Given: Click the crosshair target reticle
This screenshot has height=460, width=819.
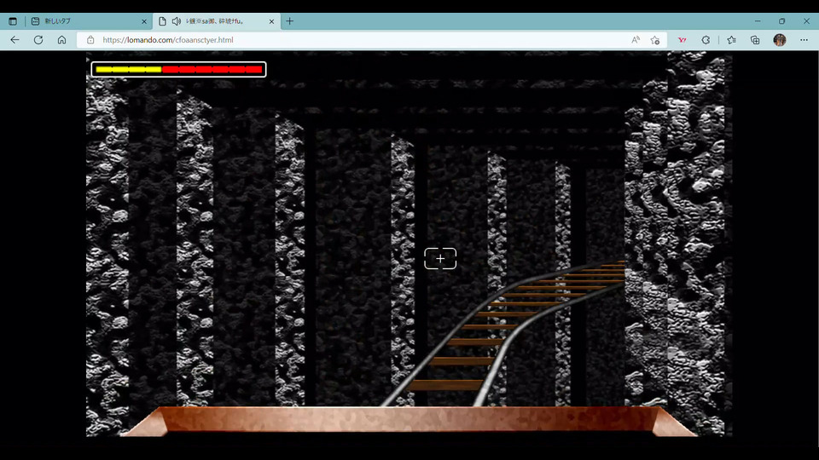Looking at the screenshot, I should [440, 259].
